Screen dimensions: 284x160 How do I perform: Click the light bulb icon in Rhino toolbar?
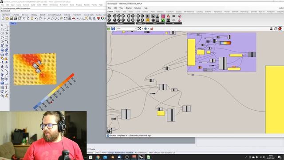click(x=90, y=18)
